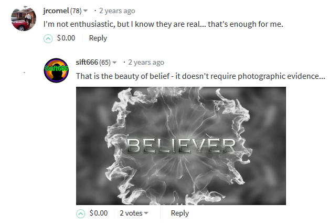Viewport: 329px width, 224px height.
Task: Visit sift666 username link
Action: (x=87, y=62)
